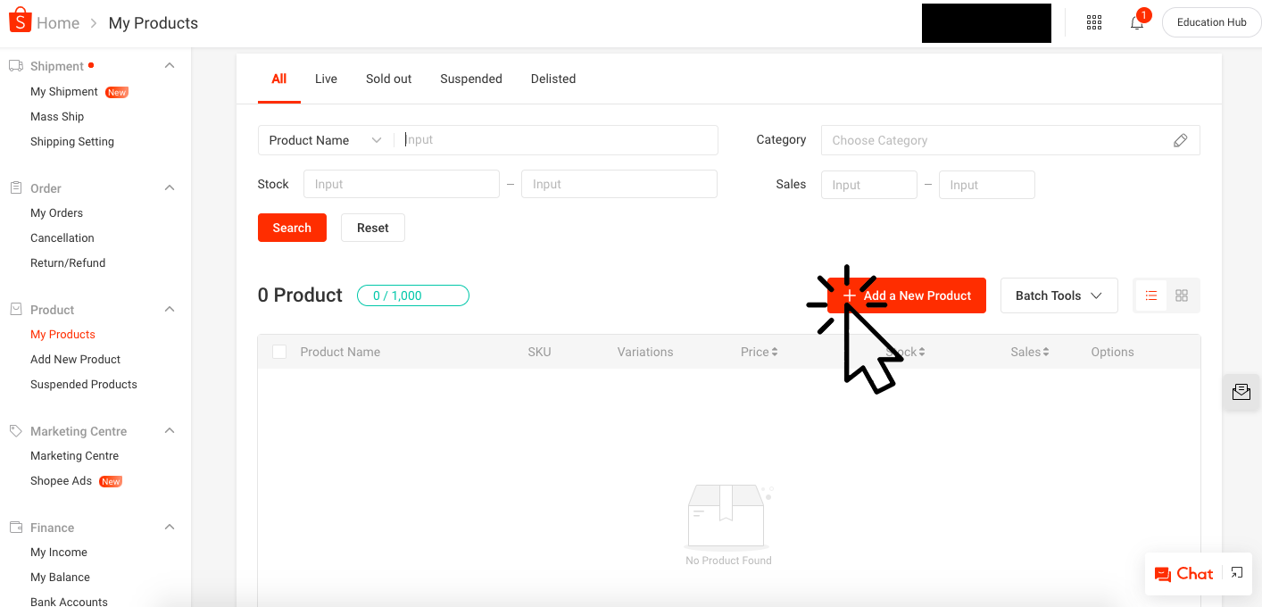The height and width of the screenshot is (607, 1262).
Task: Expand the Batch Tools dropdown
Action: pos(1059,295)
